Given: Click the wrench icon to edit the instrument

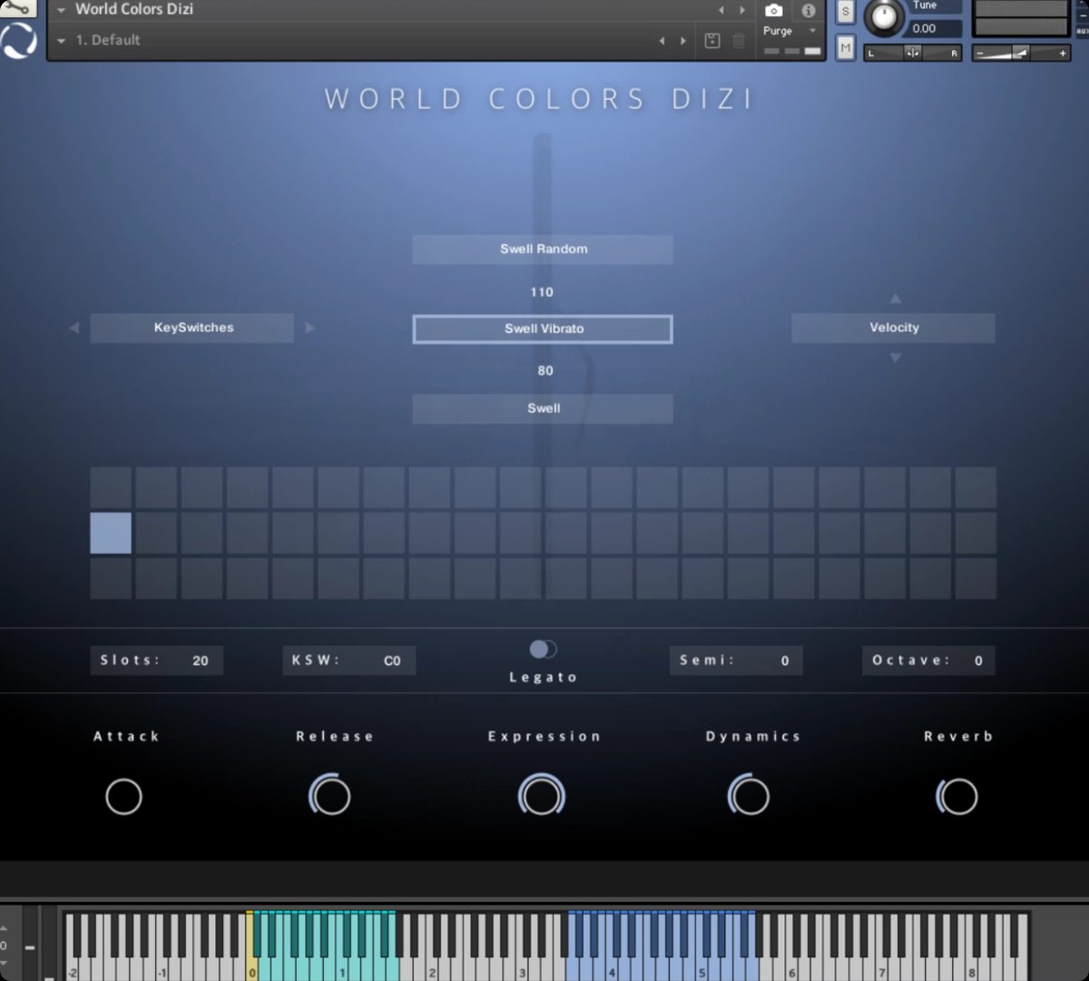Looking at the screenshot, I should point(18,8).
